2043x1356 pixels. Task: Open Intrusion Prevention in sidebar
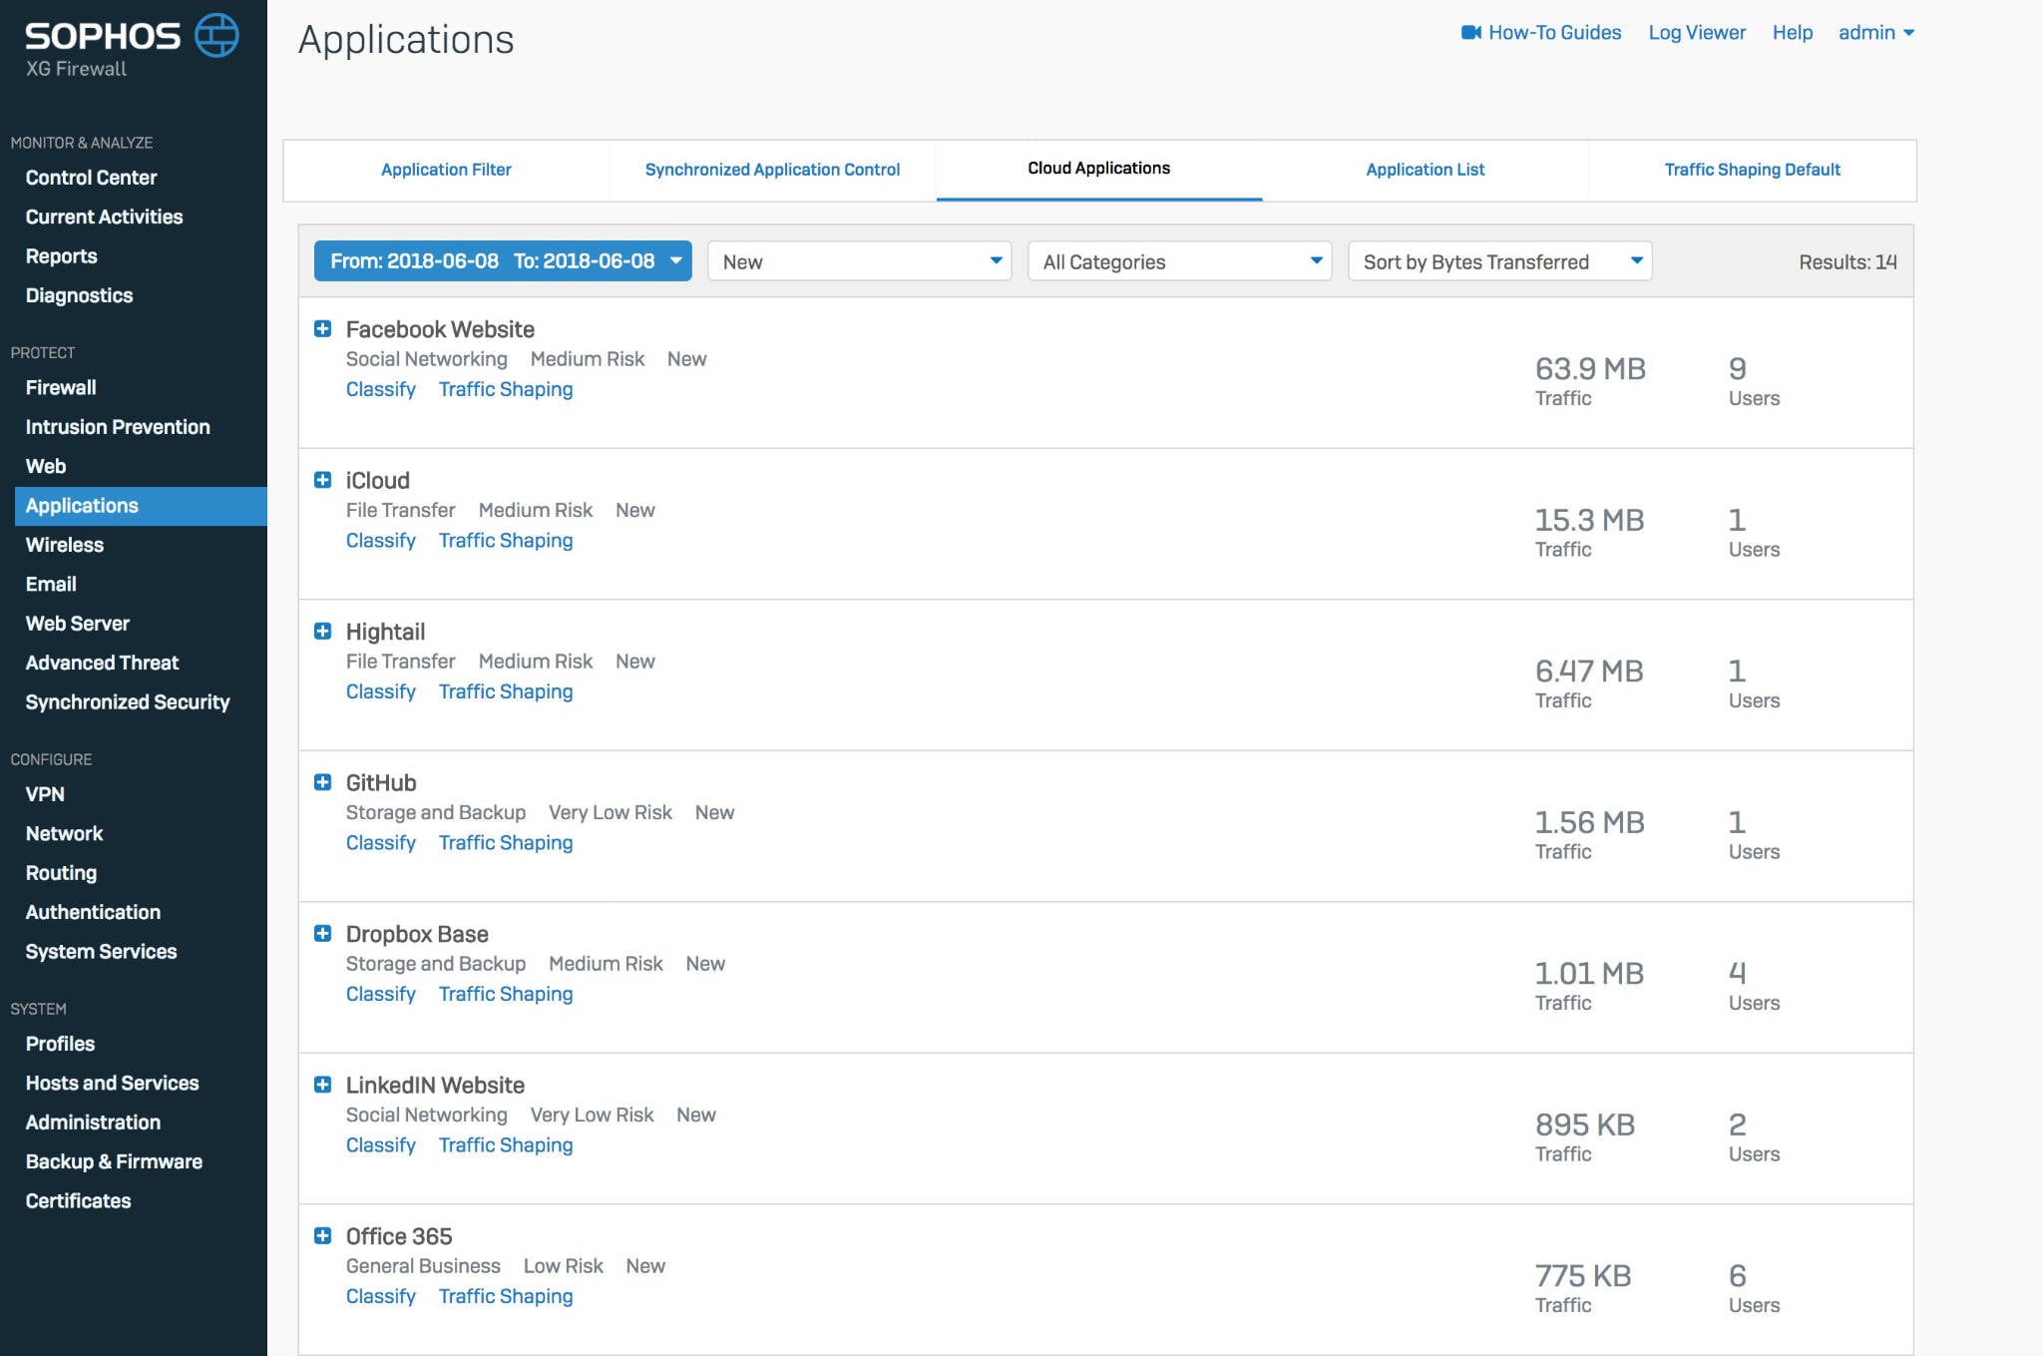[x=118, y=427]
